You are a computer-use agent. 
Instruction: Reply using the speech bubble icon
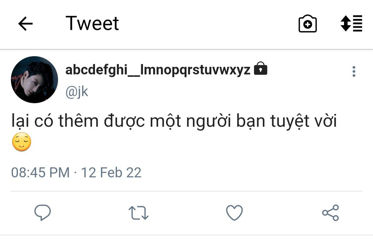click(x=42, y=212)
